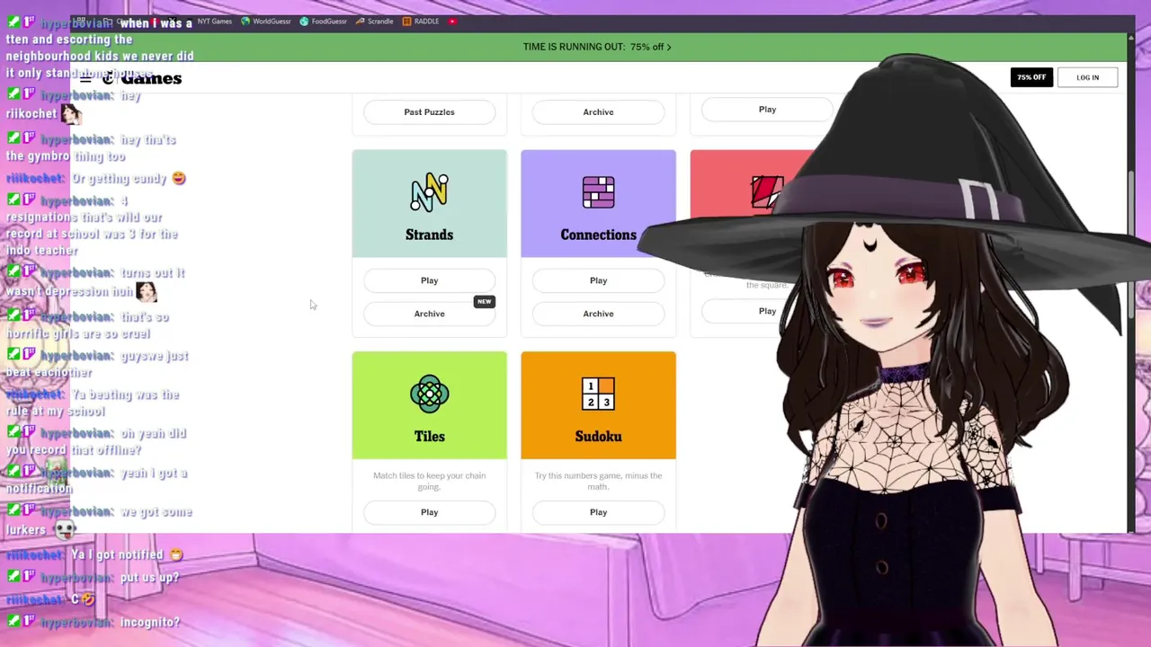The height and width of the screenshot is (647, 1151).
Task: Click the skull emoji after 'lurkers'
Action: click(x=65, y=530)
